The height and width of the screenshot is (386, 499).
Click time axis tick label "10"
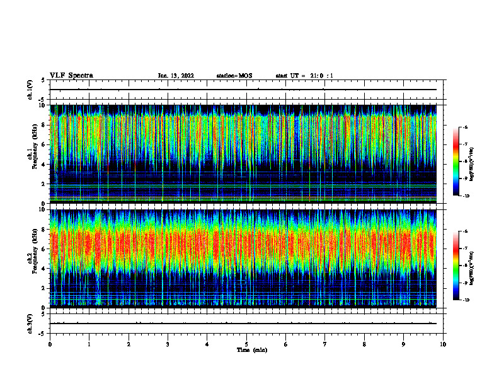[443, 344]
